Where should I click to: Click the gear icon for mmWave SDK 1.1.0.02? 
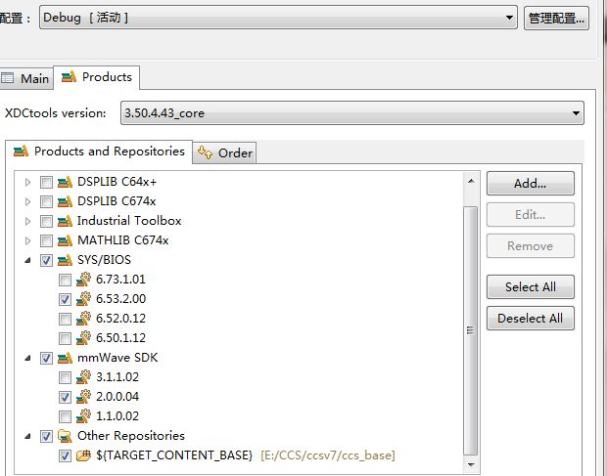(x=83, y=416)
